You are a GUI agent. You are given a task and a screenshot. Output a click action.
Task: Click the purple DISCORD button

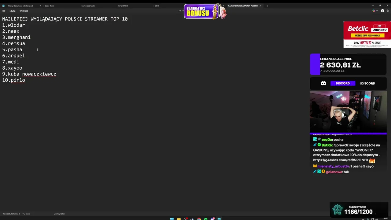tap(343, 83)
